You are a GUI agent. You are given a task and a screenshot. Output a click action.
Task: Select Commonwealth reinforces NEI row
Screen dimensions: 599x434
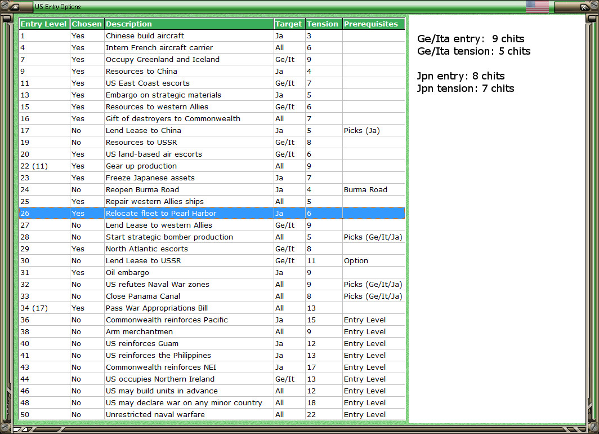click(x=212, y=367)
